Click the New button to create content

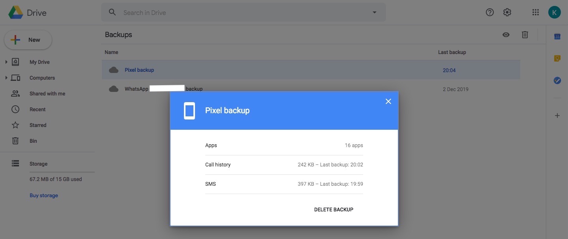tap(28, 39)
